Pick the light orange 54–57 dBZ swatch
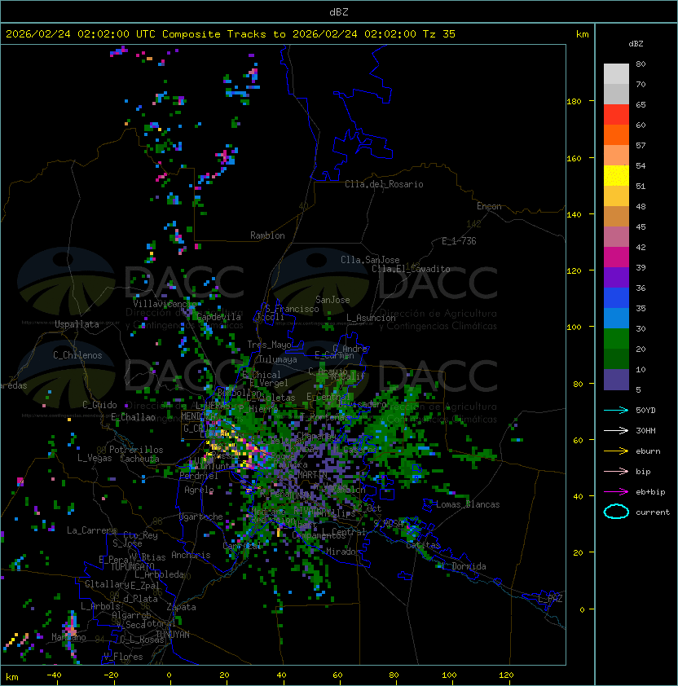The height and width of the screenshot is (686, 678). (616, 156)
